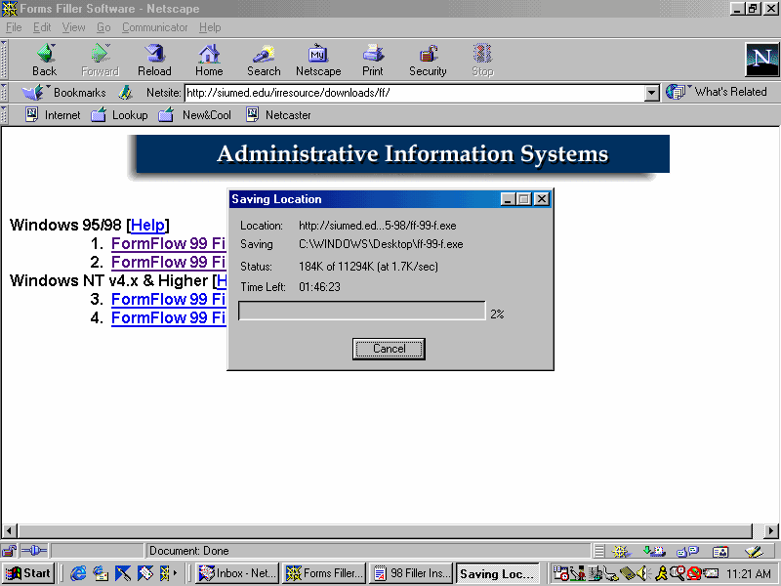Open the Security info icon
The height and width of the screenshot is (586, 781).
(428, 59)
